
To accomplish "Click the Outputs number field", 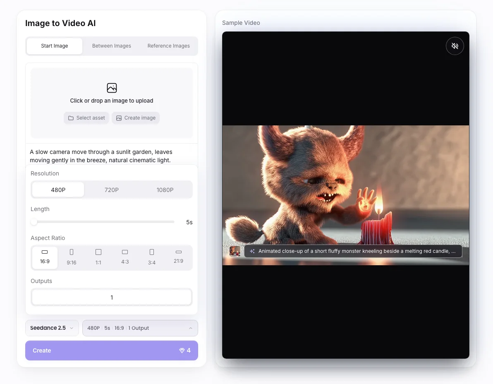I will [112, 297].
